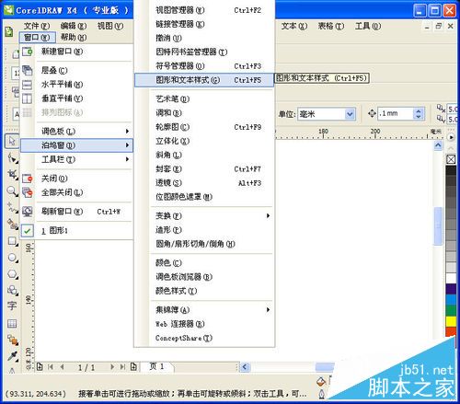The width and height of the screenshot is (460, 404).
Task: Click the yellow color swatch
Action: (x=451, y=321)
